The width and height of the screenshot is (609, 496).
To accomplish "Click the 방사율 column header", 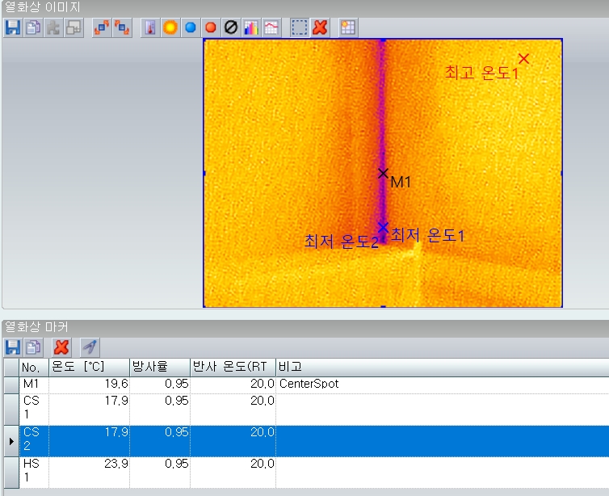I will 160,367.
